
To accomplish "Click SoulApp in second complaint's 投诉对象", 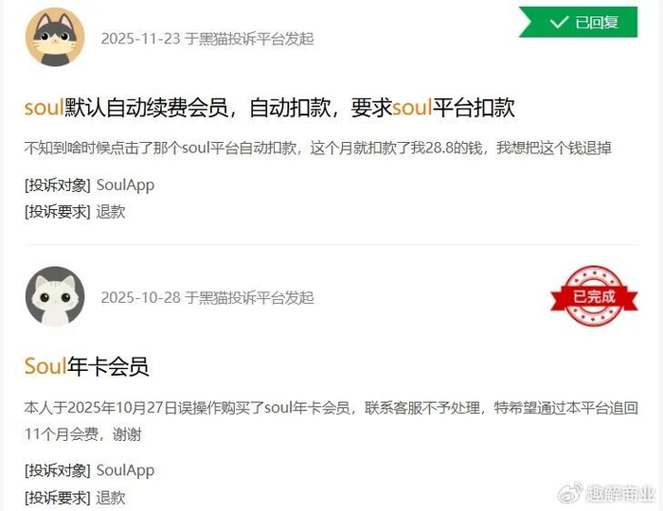I will tap(125, 471).
